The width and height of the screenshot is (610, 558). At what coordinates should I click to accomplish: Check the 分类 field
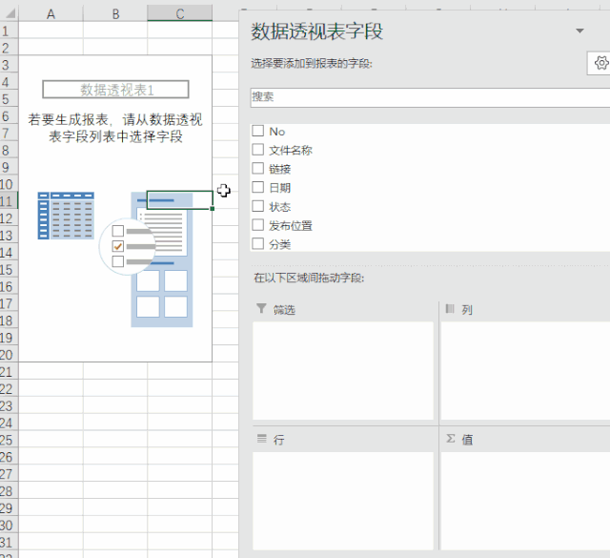point(258,244)
